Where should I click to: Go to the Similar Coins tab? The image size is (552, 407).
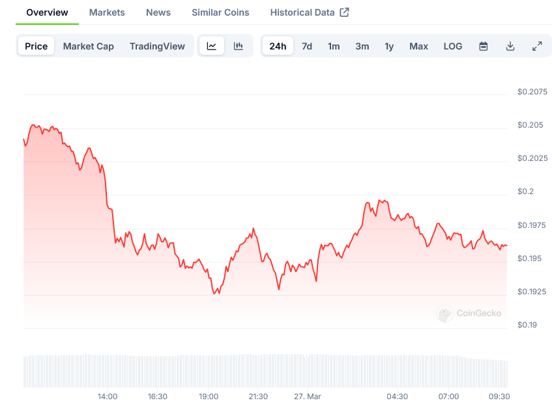[220, 12]
